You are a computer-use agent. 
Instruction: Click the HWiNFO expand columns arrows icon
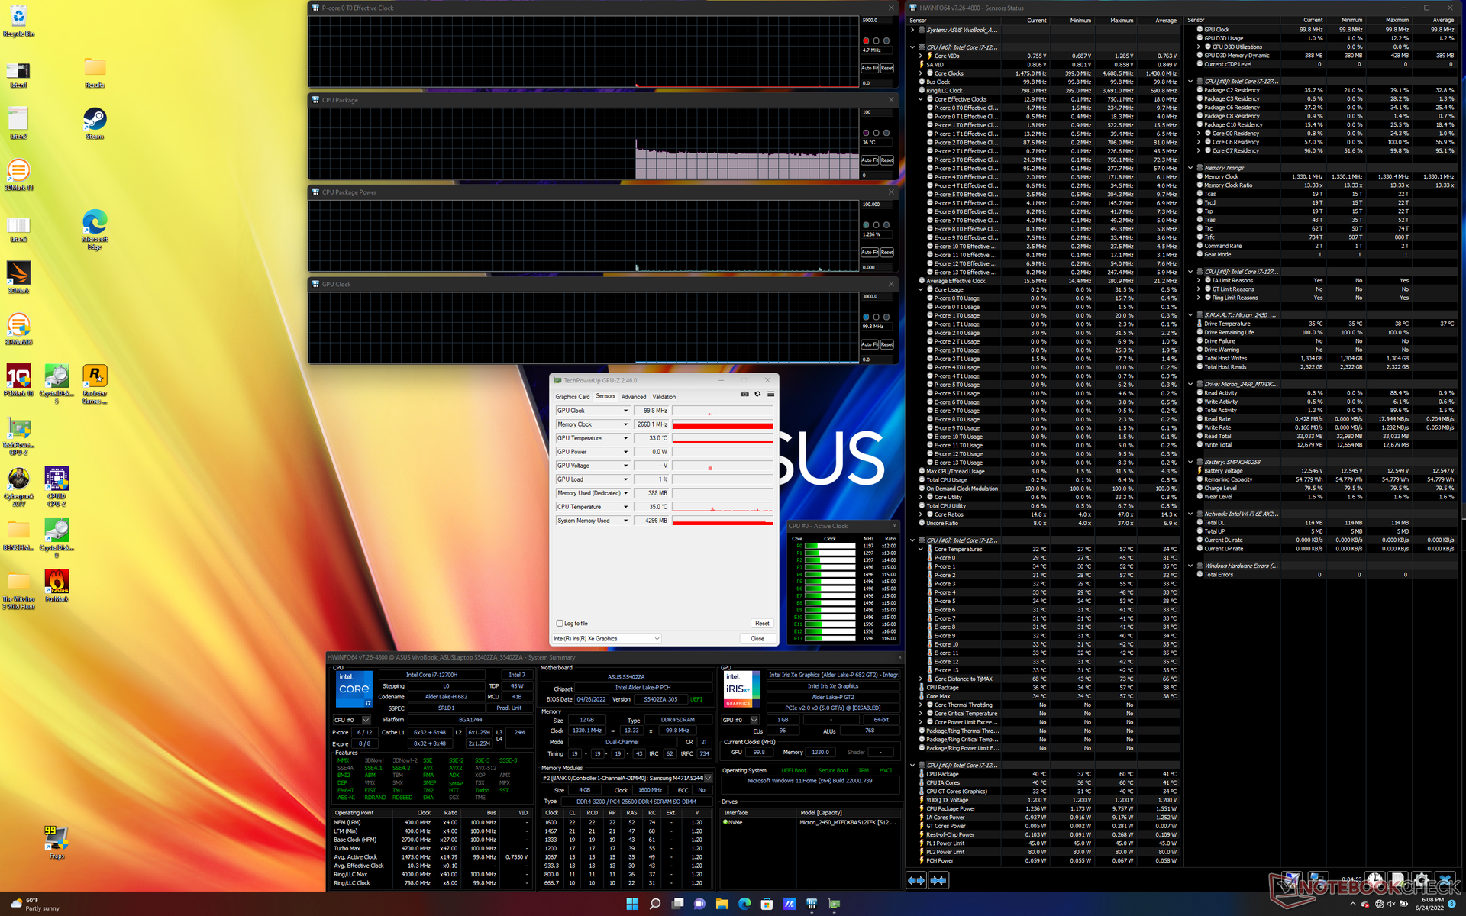915,880
